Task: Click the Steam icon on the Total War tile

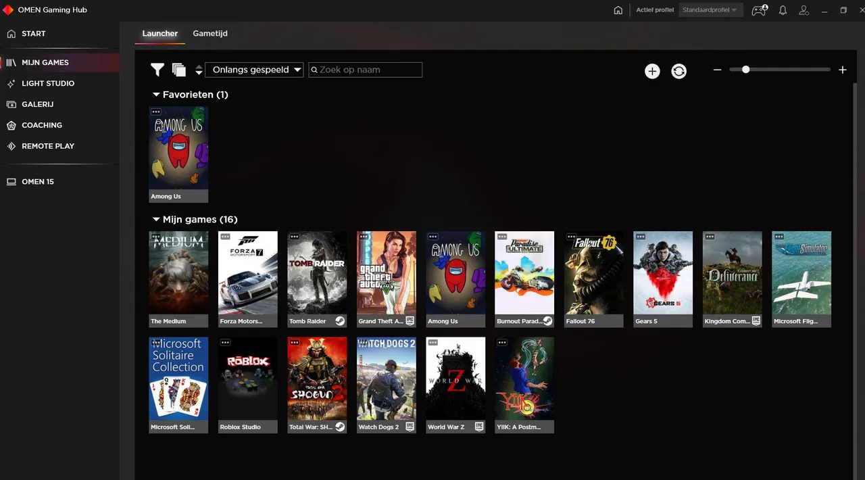Action: coord(340,427)
